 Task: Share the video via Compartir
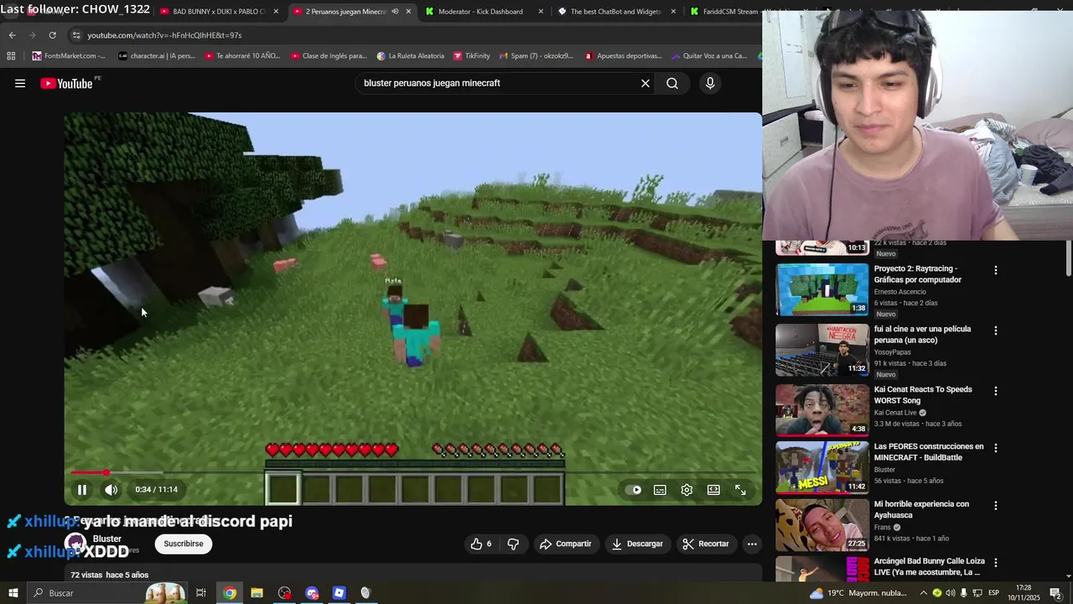pyautogui.click(x=565, y=544)
